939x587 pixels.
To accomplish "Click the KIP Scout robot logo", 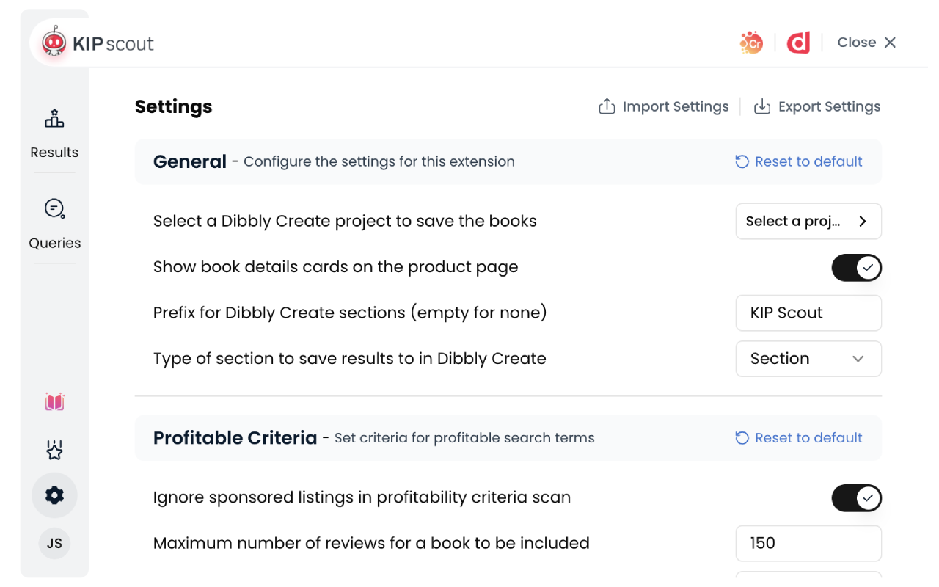I will click(x=54, y=43).
